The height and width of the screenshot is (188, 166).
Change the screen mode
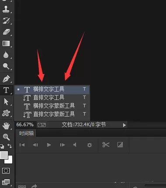[x=6, y=182]
